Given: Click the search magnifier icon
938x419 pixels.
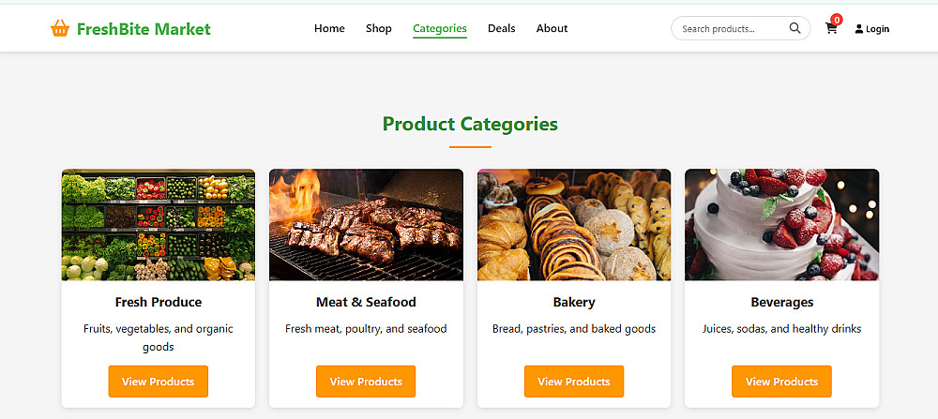Looking at the screenshot, I should [795, 28].
